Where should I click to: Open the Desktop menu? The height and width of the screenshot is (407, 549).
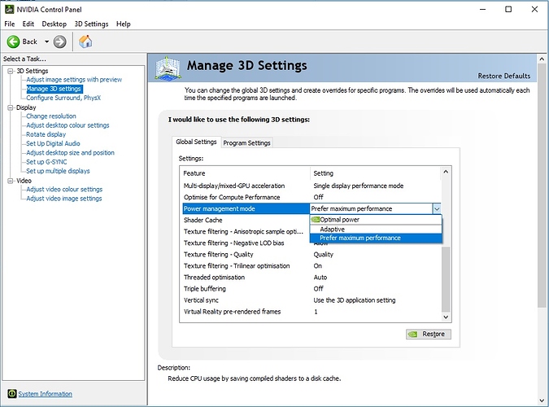54,24
